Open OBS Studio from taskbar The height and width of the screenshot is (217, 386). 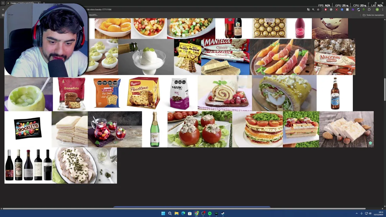tap(203, 213)
